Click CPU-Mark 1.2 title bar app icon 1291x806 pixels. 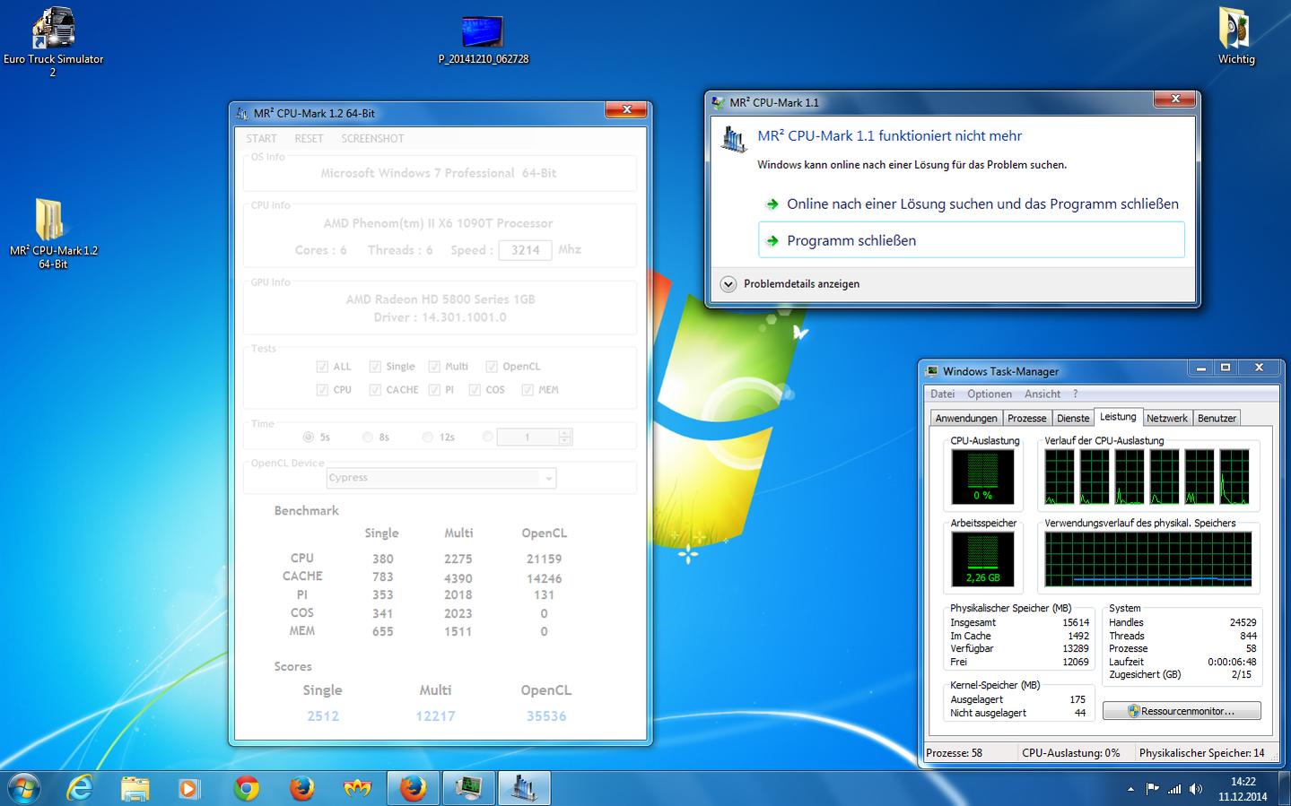point(241,113)
